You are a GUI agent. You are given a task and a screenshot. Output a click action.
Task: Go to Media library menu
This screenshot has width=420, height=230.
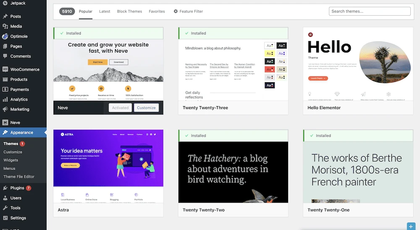pos(16,26)
